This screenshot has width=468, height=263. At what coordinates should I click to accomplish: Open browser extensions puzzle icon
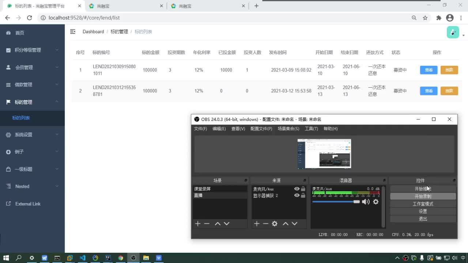pyautogui.click(x=439, y=18)
